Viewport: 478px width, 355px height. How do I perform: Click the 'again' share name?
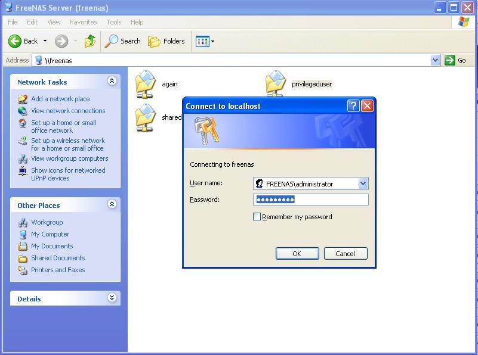pos(169,84)
